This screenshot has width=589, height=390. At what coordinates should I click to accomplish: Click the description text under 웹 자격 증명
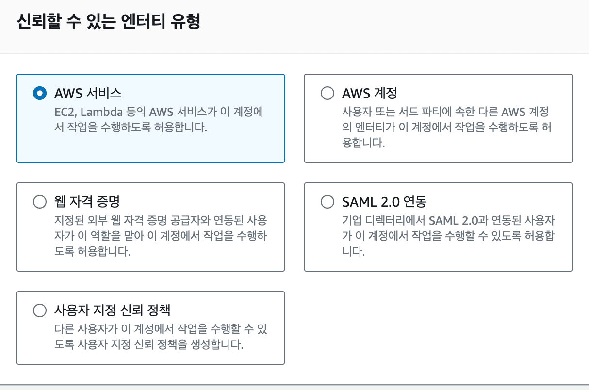coord(160,236)
